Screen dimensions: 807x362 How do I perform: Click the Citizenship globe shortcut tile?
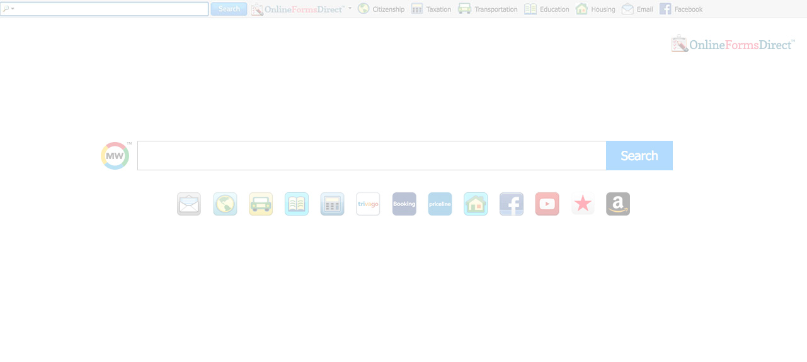point(225,204)
